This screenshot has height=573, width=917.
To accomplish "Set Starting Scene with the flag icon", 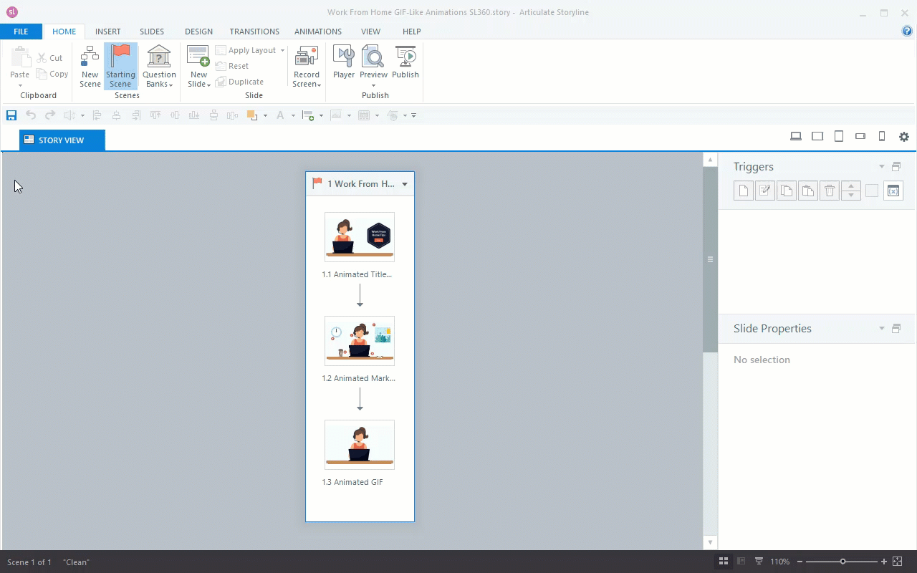I will click(x=120, y=67).
